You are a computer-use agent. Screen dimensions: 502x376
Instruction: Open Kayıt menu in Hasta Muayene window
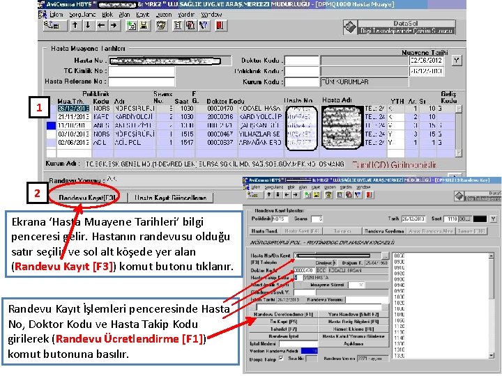(143, 15)
